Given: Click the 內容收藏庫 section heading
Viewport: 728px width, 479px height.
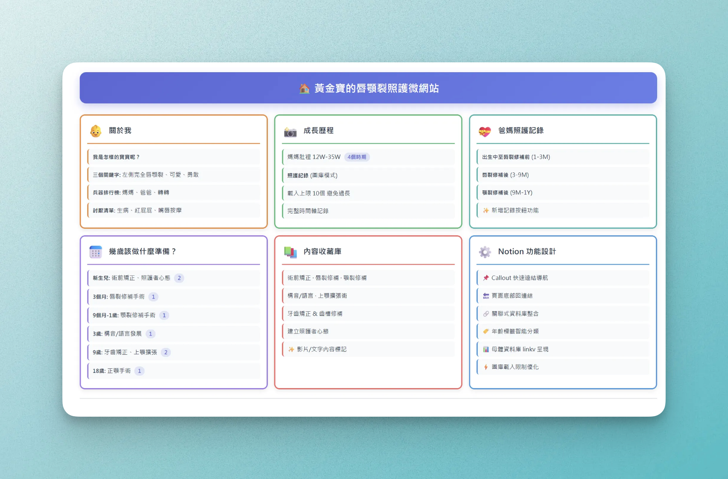Looking at the screenshot, I should [322, 251].
